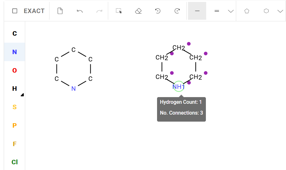Screen dimensions: 286x170
Task: Expand the Hydrogen element options triangle
Action: pyautogui.click(x=22, y=95)
